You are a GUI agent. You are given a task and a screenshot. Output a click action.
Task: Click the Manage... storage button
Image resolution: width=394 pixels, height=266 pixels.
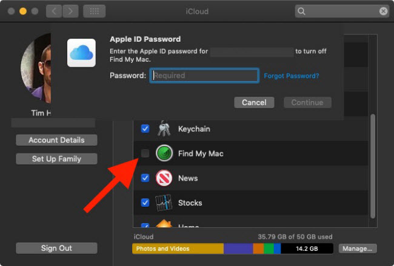tap(358, 248)
